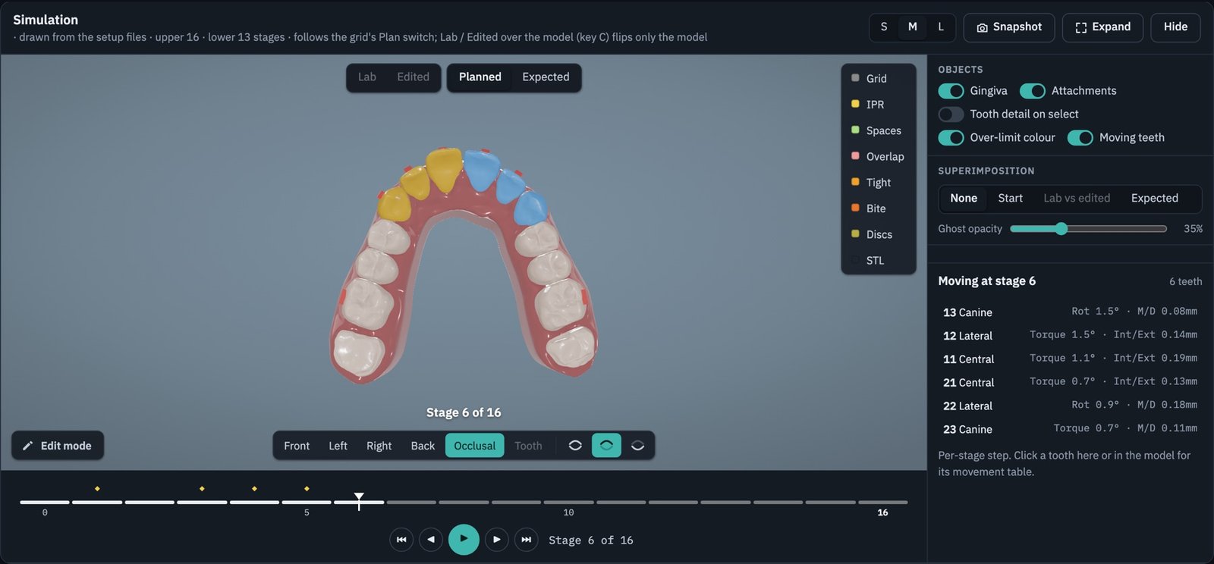Jump to the first stage
The image size is (1214, 564).
pyautogui.click(x=401, y=540)
